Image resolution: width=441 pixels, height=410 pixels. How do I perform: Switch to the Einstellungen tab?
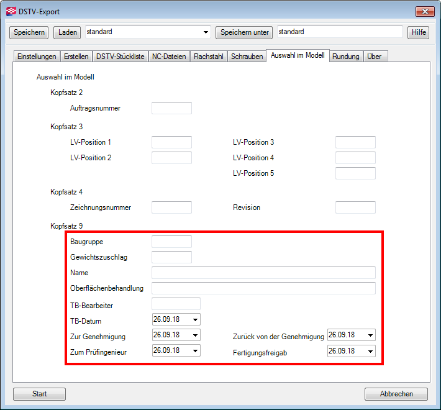37,57
